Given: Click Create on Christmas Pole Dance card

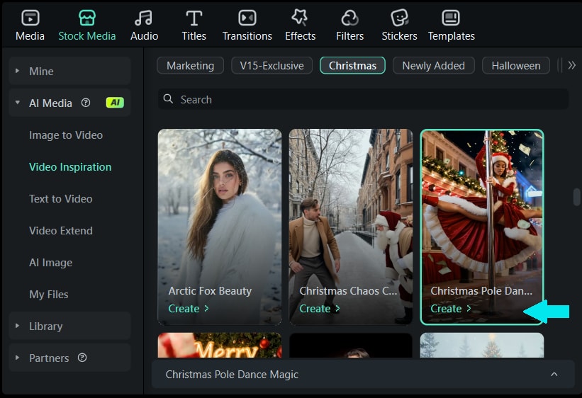Looking at the screenshot, I should (451, 309).
